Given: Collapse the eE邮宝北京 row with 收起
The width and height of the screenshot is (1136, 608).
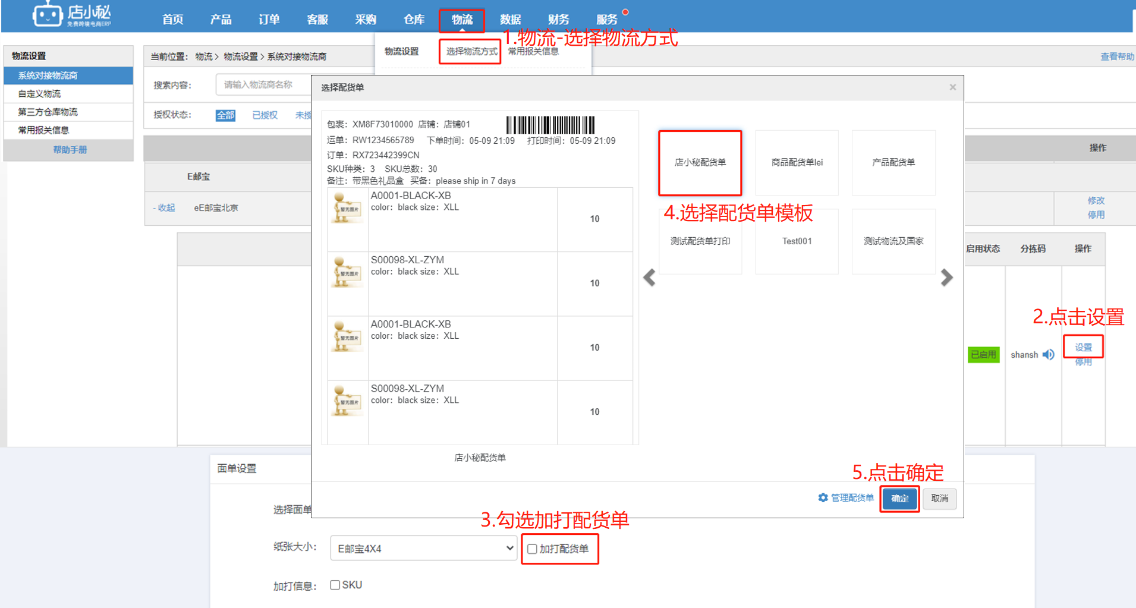Looking at the screenshot, I should (164, 208).
